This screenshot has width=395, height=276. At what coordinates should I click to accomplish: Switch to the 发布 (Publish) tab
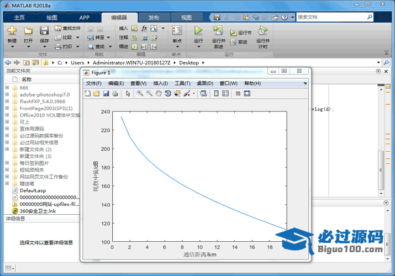[x=154, y=17]
